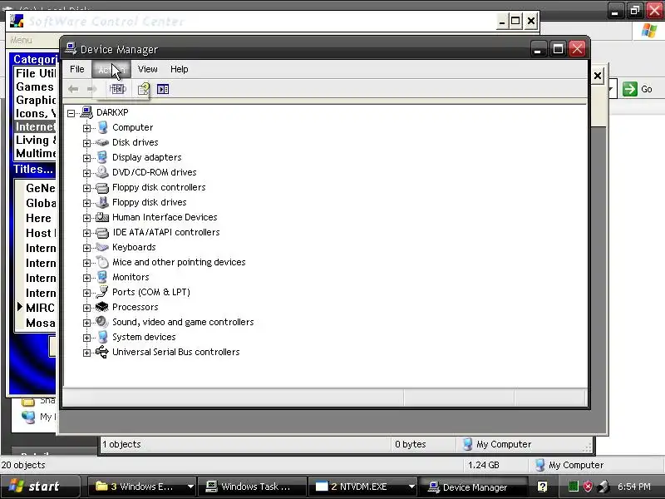Expand Sound, video and game controllers

pos(86,323)
